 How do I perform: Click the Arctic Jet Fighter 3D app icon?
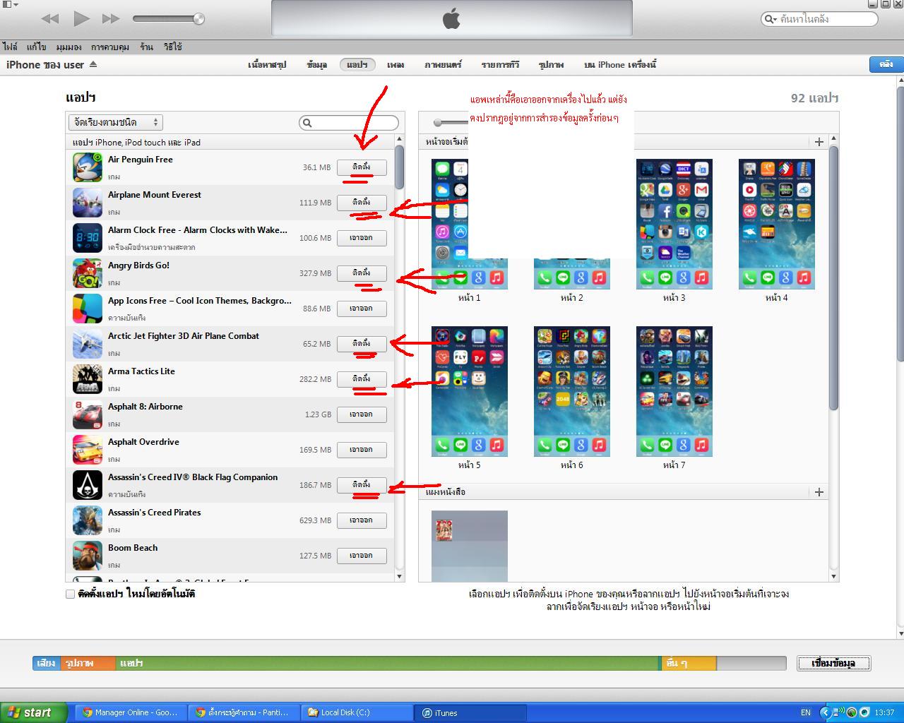coord(88,344)
